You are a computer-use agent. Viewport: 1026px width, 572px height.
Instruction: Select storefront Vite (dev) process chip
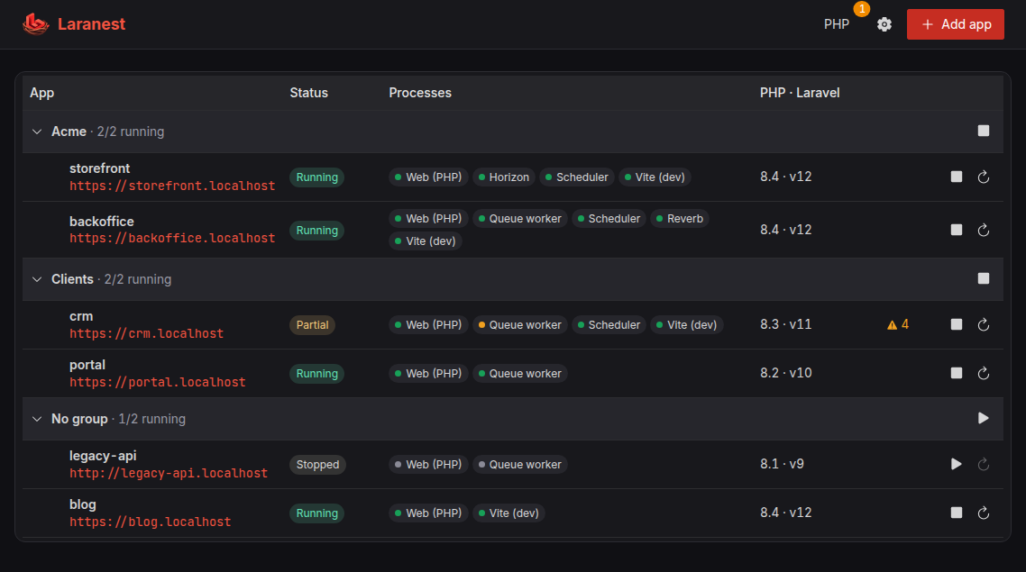pyautogui.click(x=655, y=177)
